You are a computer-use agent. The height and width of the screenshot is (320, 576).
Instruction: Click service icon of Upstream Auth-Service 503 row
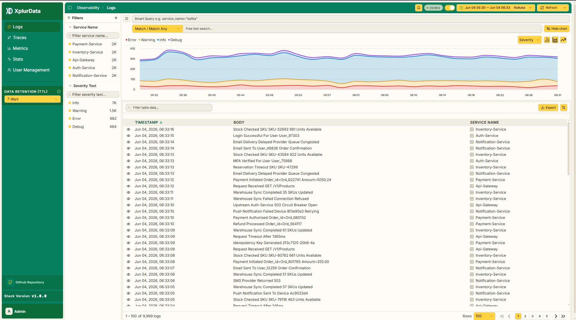(472, 205)
